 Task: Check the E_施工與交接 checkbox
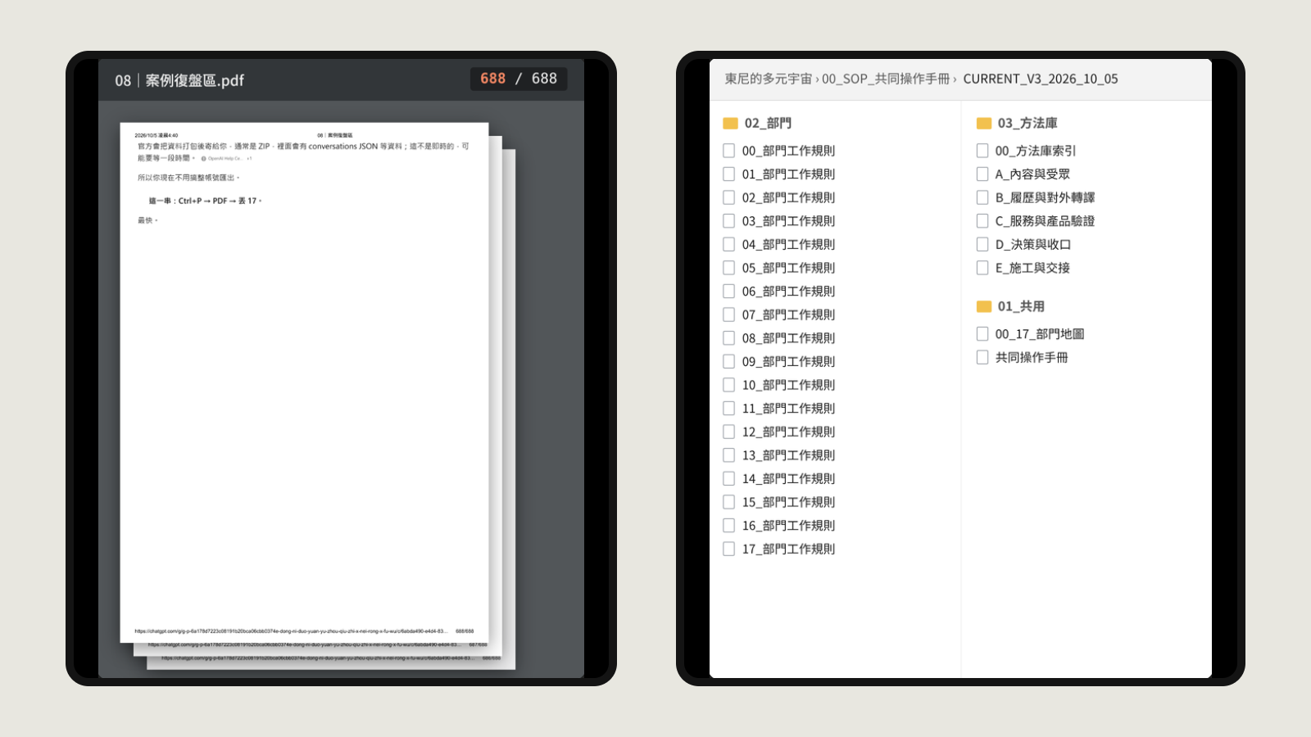(x=982, y=268)
